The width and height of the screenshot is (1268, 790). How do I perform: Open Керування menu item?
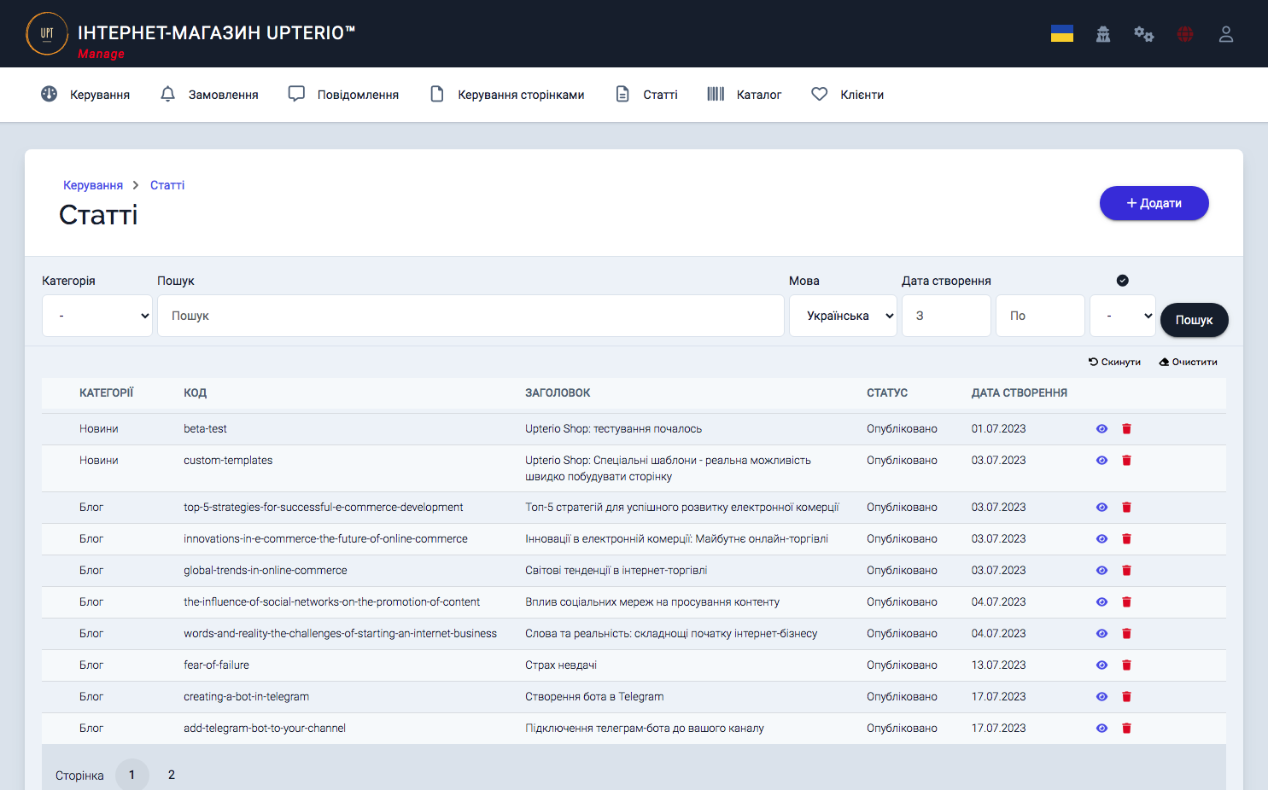click(x=85, y=95)
